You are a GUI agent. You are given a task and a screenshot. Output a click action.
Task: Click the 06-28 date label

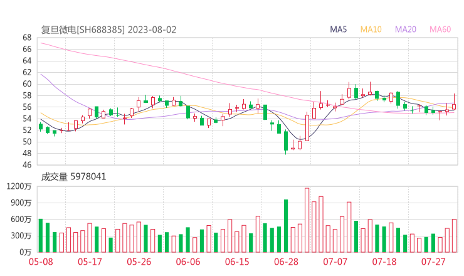286,262
